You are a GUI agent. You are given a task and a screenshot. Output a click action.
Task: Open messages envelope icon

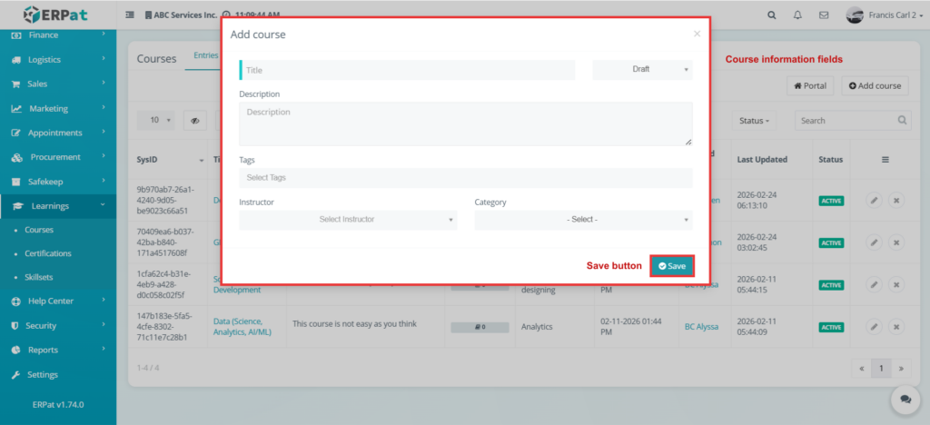824,15
